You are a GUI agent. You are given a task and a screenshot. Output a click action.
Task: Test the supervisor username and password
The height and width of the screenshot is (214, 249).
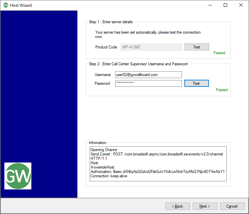196,83
